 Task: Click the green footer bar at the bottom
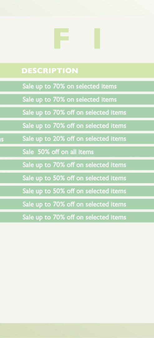(77, 330)
